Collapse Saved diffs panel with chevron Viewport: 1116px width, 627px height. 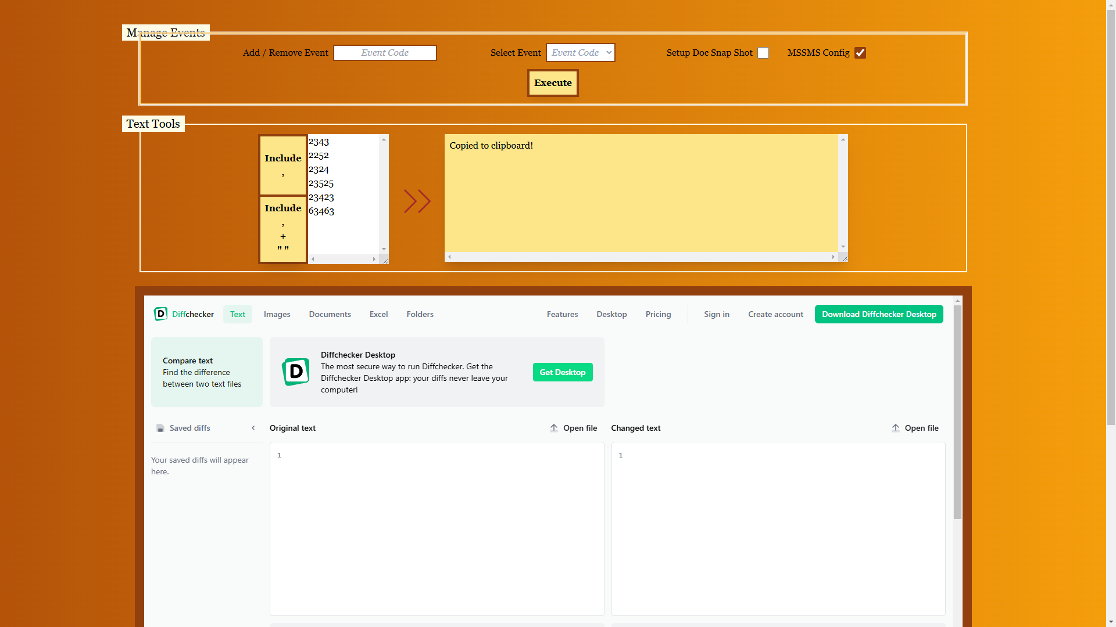tap(253, 428)
